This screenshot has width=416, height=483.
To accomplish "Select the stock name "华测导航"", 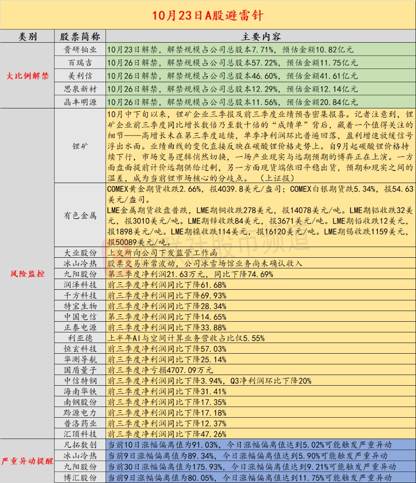I will [80, 359].
